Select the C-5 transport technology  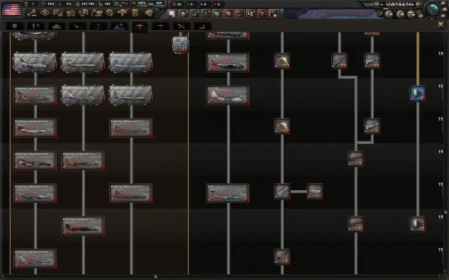[x=228, y=193]
